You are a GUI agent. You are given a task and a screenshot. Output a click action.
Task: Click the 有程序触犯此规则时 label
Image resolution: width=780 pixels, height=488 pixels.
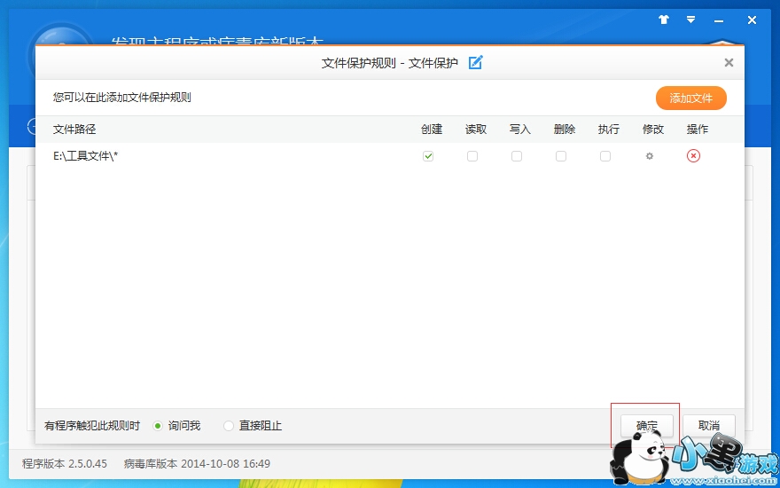tap(92, 426)
